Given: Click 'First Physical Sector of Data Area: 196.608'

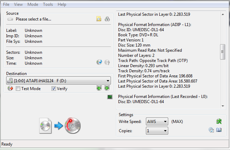Looking at the screenshot, I should pos(155,76).
